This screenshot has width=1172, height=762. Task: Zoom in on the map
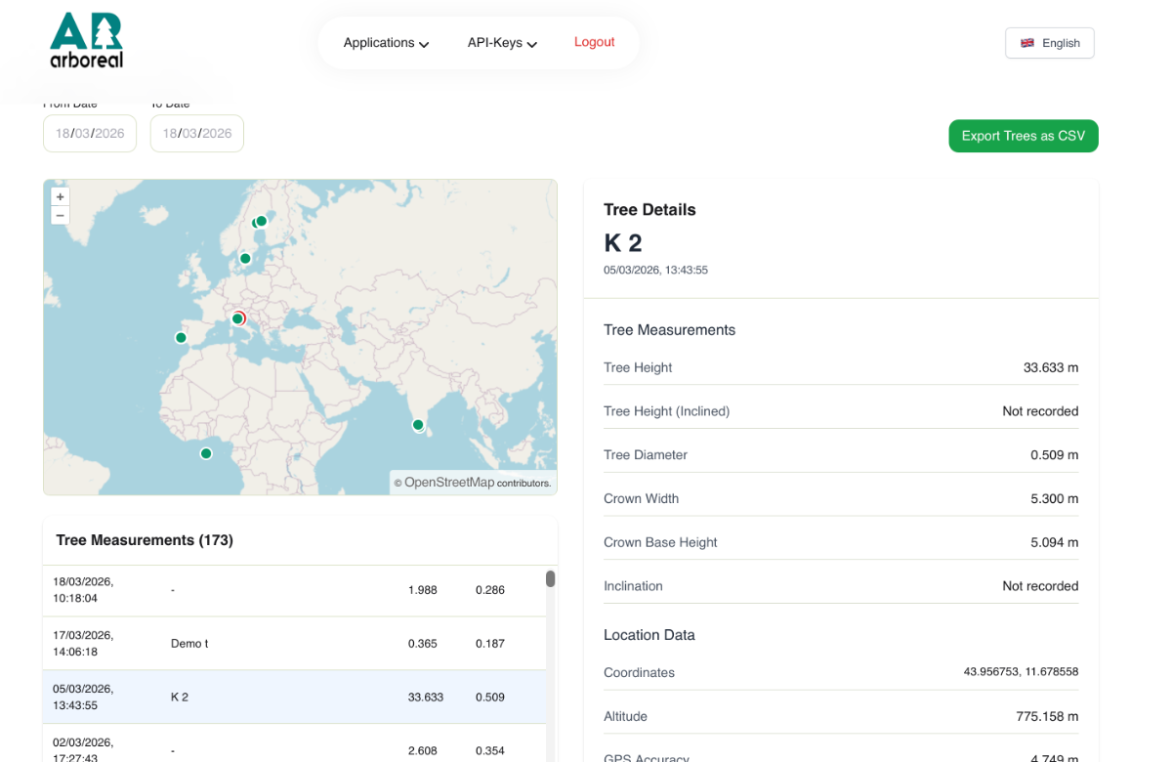tap(61, 197)
